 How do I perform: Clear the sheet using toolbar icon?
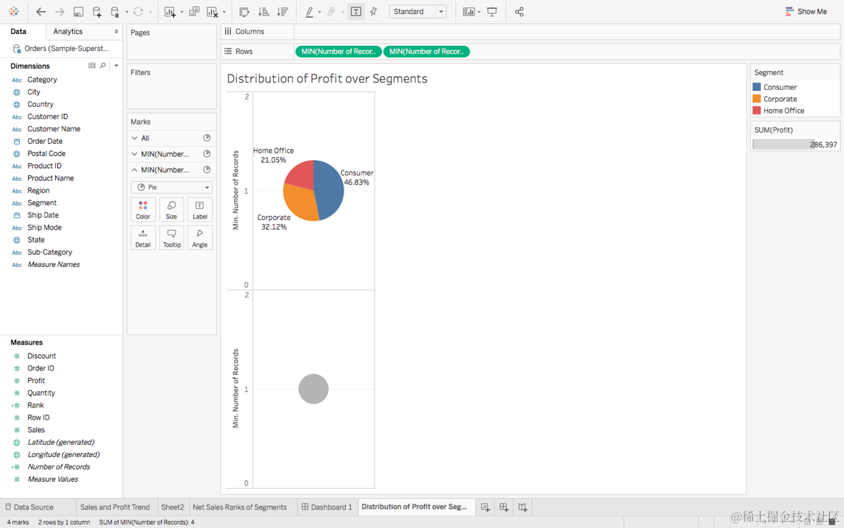pos(212,12)
